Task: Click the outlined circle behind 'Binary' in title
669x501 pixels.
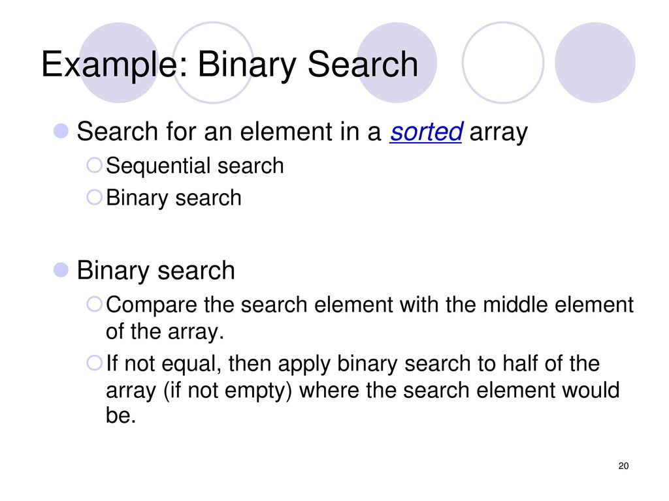Action: (x=213, y=63)
